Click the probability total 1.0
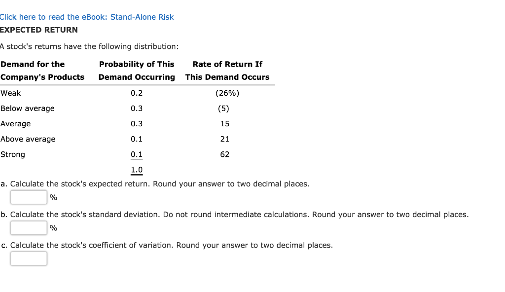505x292 pixels. 136,170
